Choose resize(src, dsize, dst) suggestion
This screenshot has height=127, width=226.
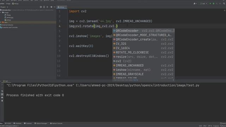click(144, 57)
